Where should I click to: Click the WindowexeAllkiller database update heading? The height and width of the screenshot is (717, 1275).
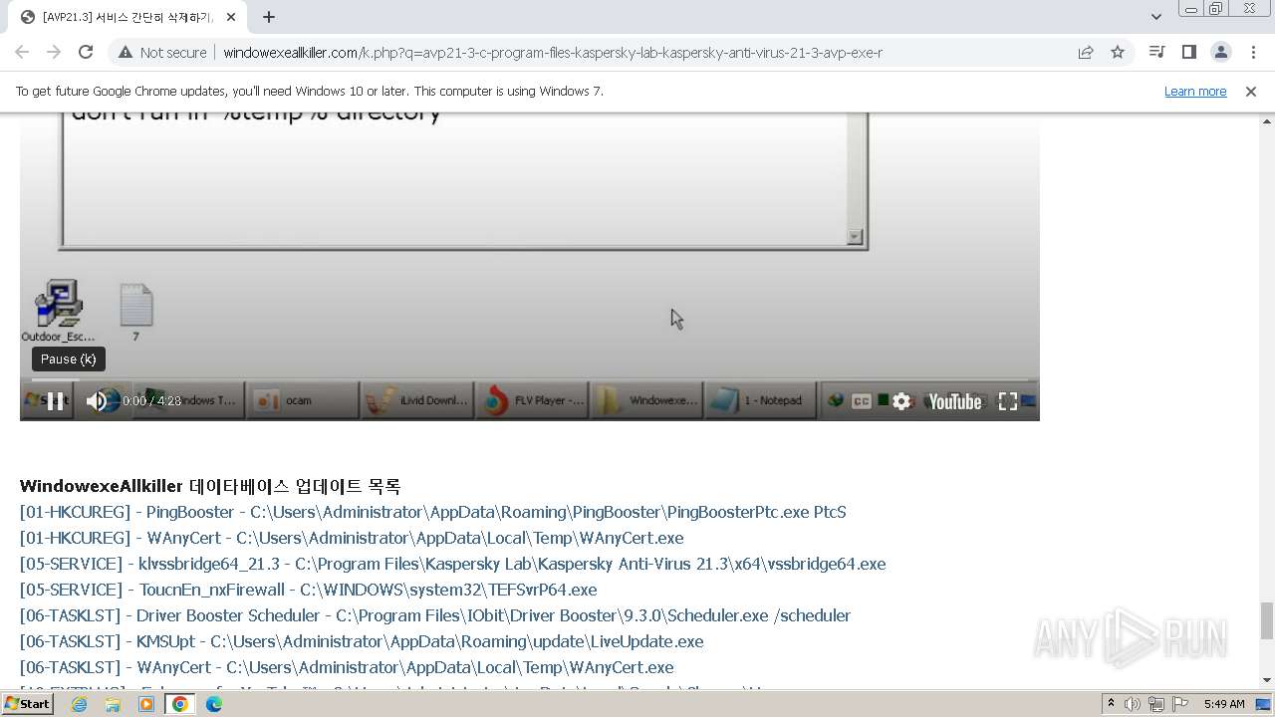[x=210, y=486]
